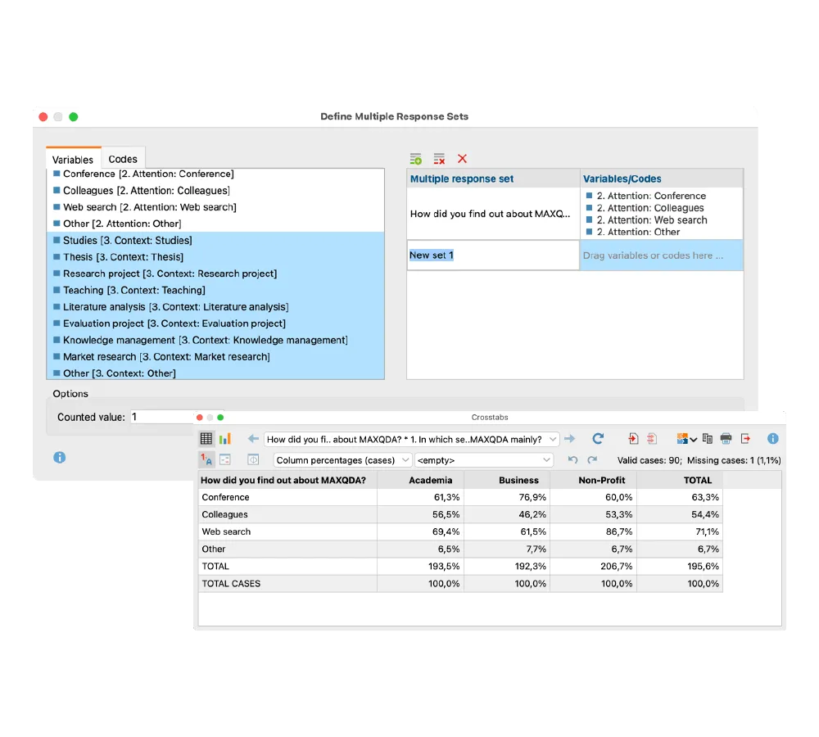Click '2. Attention: Web search' in Variables/Codes column
Viewport: 819px width, 737px height.
652,220
